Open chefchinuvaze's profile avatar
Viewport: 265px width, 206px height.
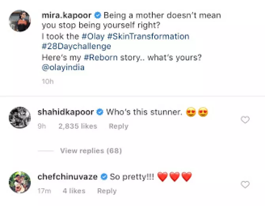(x=19, y=182)
